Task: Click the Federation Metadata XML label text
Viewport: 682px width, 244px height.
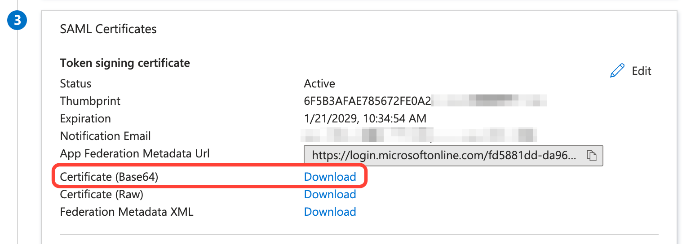Action: [x=127, y=212]
